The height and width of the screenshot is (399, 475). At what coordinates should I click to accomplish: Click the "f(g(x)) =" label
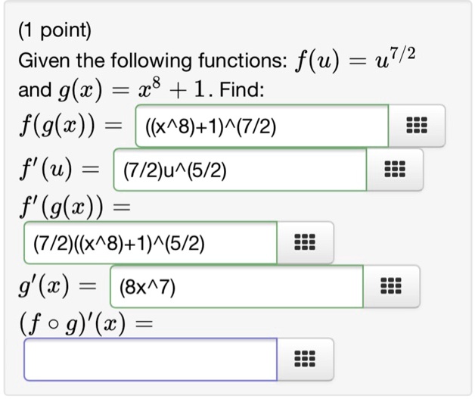tap(71, 125)
